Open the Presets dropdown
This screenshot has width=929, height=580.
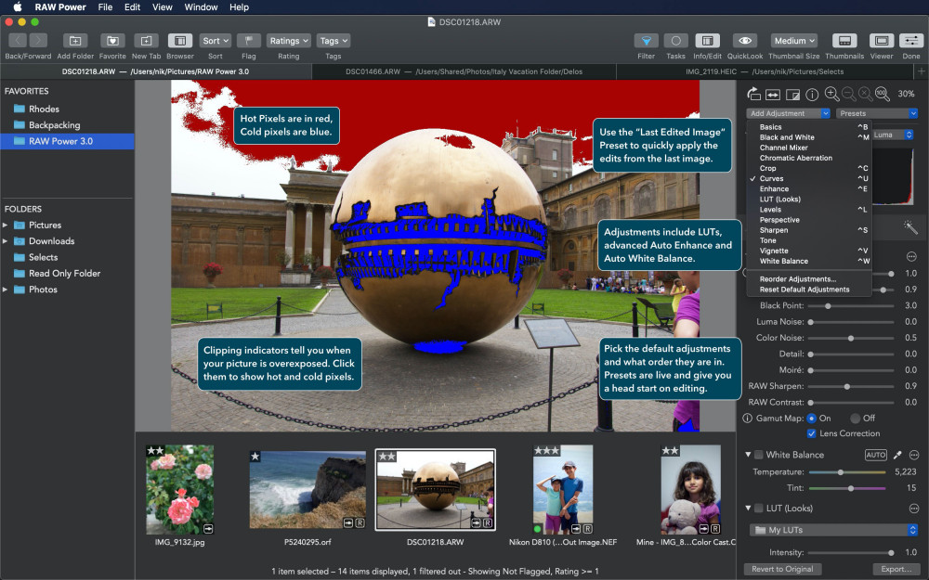pos(877,113)
